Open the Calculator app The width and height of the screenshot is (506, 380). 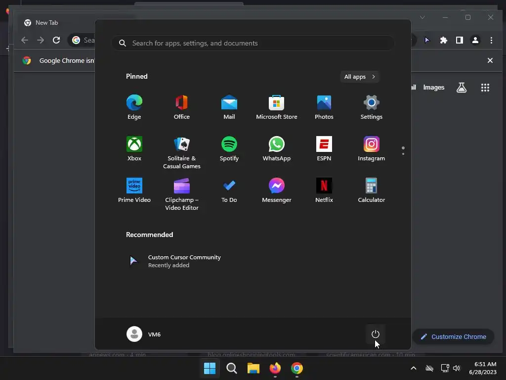(372, 190)
